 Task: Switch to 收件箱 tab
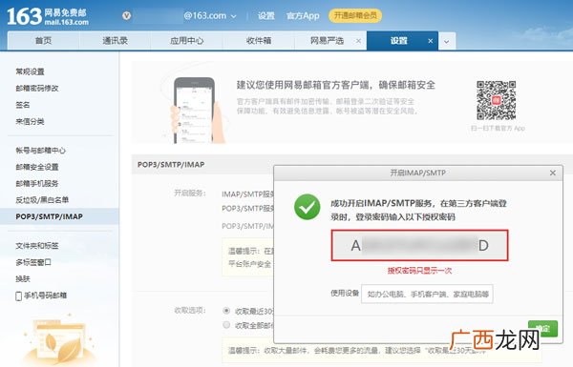(259, 40)
